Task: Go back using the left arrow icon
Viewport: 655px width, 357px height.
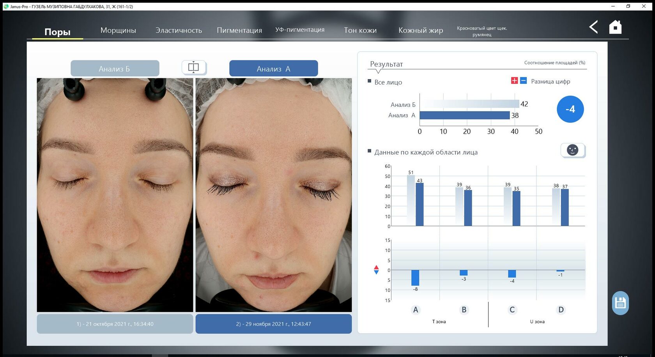Action: point(593,27)
